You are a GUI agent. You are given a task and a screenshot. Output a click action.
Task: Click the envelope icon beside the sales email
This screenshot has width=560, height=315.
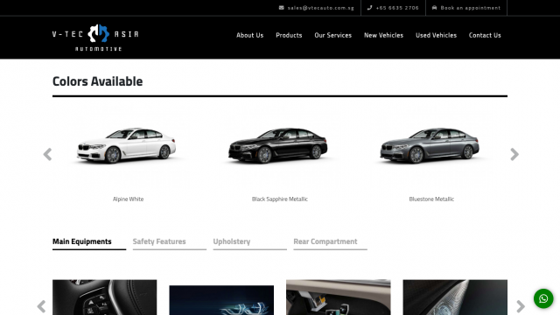282,8
